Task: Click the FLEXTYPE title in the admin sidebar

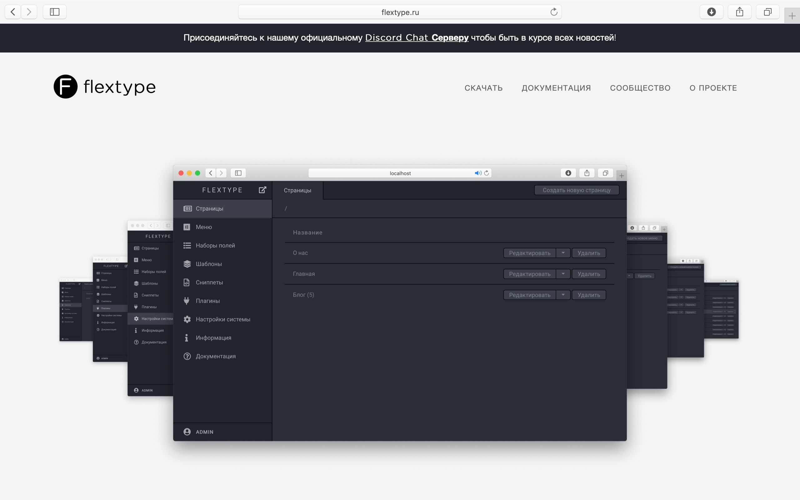Action: (222, 190)
